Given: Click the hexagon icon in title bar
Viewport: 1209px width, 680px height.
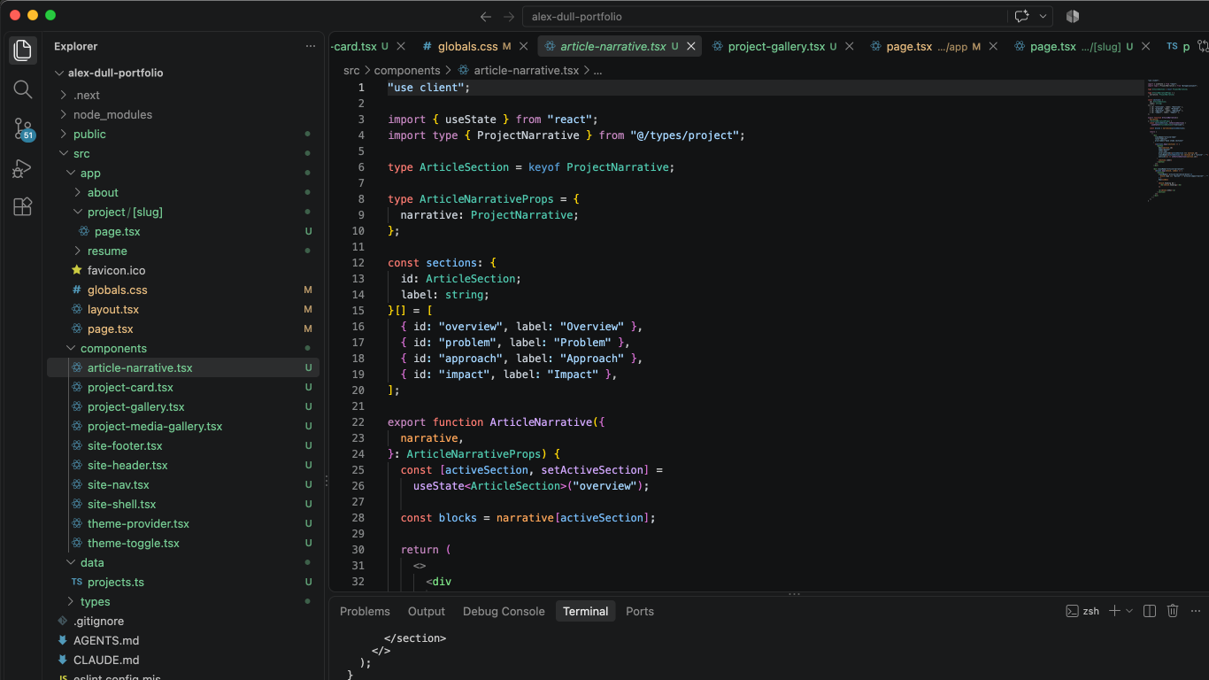Looking at the screenshot, I should tap(1073, 16).
